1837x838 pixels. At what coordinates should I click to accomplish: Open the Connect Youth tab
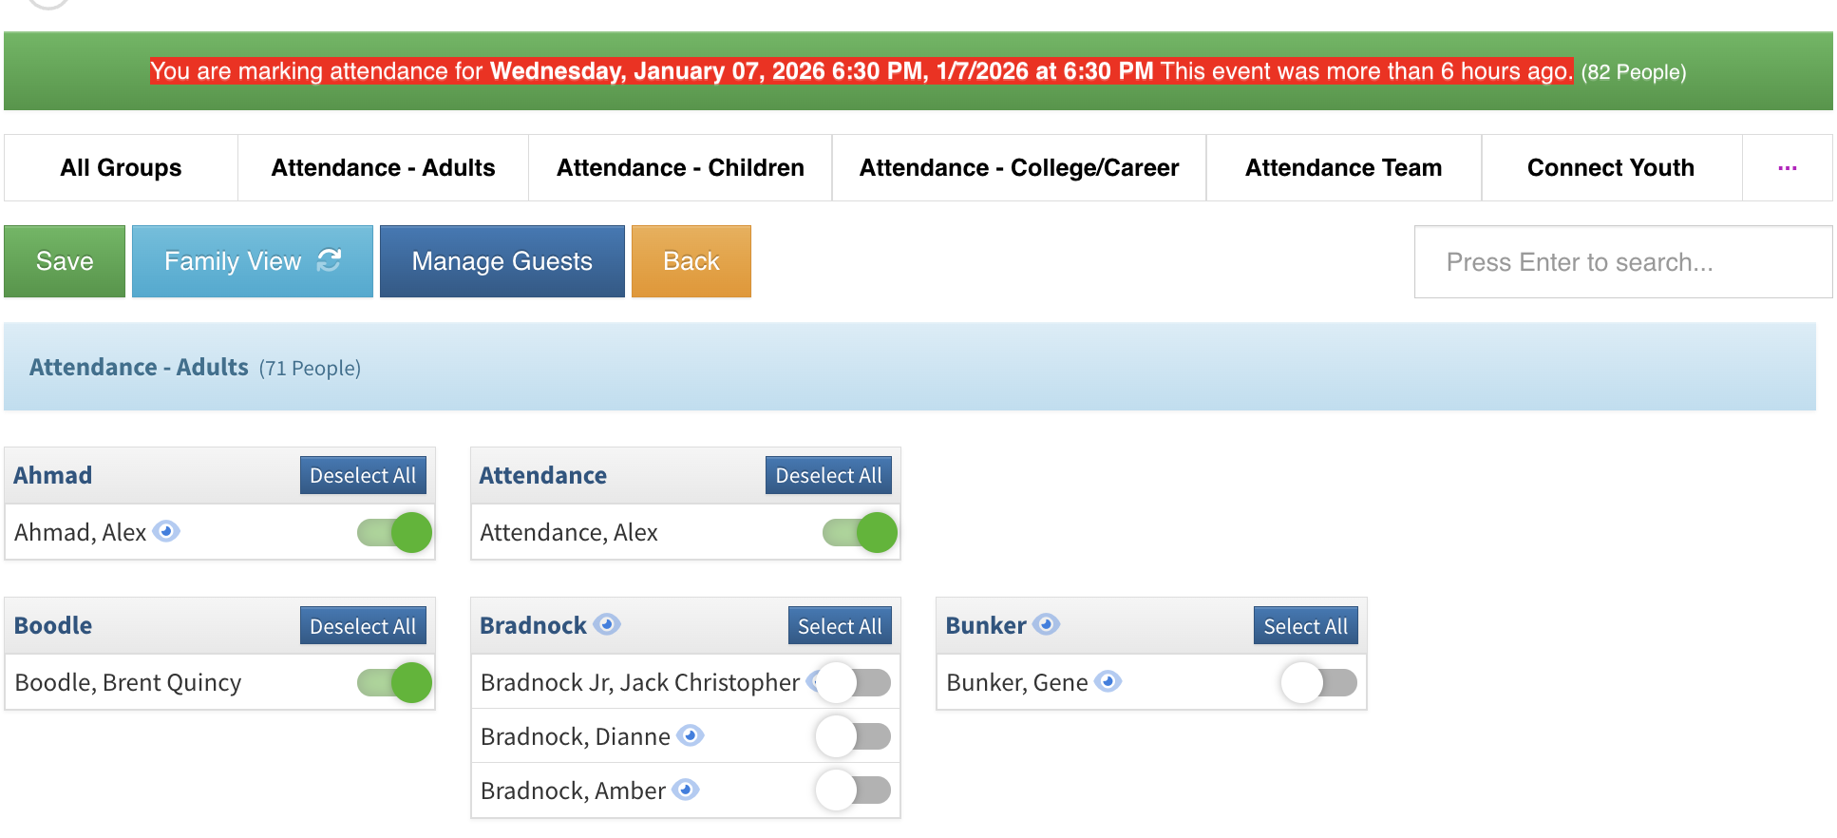pos(1610,168)
